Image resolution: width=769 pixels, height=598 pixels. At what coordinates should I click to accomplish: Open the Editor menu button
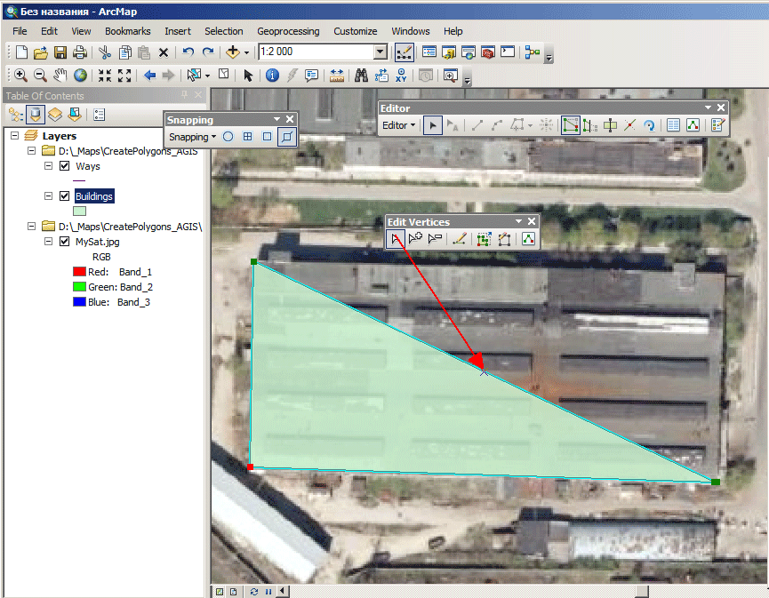click(398, 125)
